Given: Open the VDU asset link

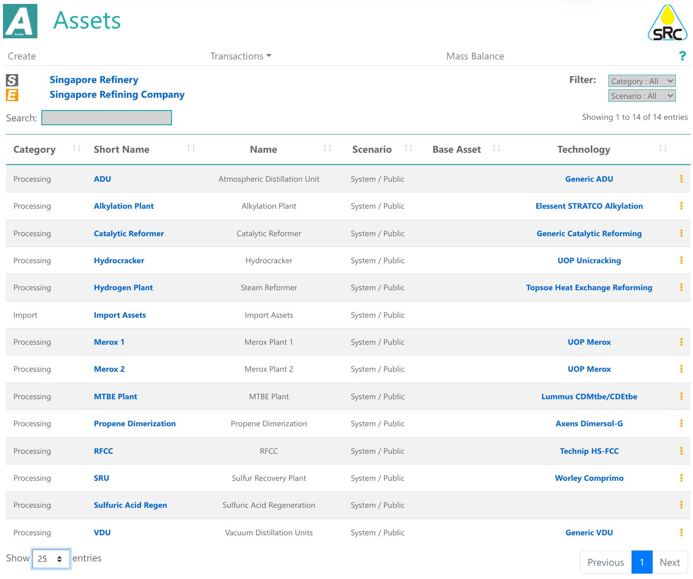Looking at the screenshot, I should click(102, 532).
